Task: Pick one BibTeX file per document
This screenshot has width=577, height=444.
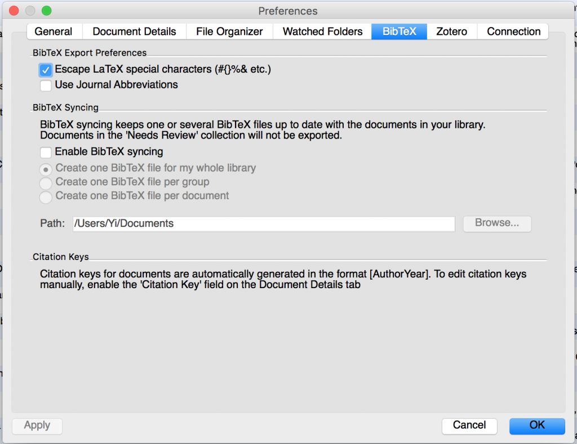Action: pos(46,196)
